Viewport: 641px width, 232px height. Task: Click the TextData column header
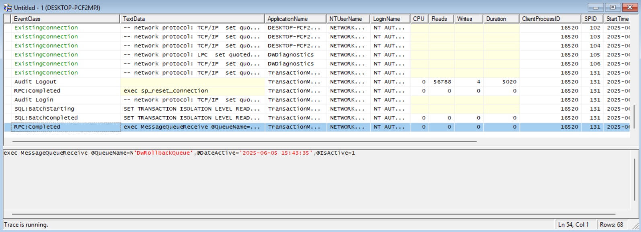tap(192, 19)
